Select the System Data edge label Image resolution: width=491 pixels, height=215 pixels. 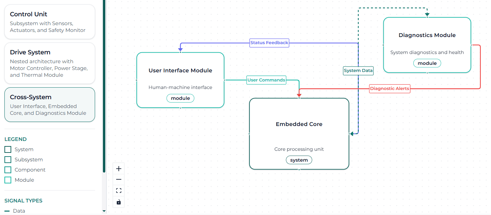(x=358, y=71)
